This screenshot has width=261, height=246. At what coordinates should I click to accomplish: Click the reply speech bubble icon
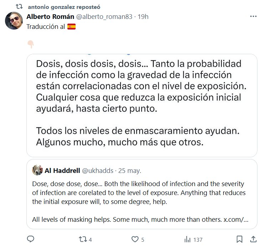tap(31, 239)
